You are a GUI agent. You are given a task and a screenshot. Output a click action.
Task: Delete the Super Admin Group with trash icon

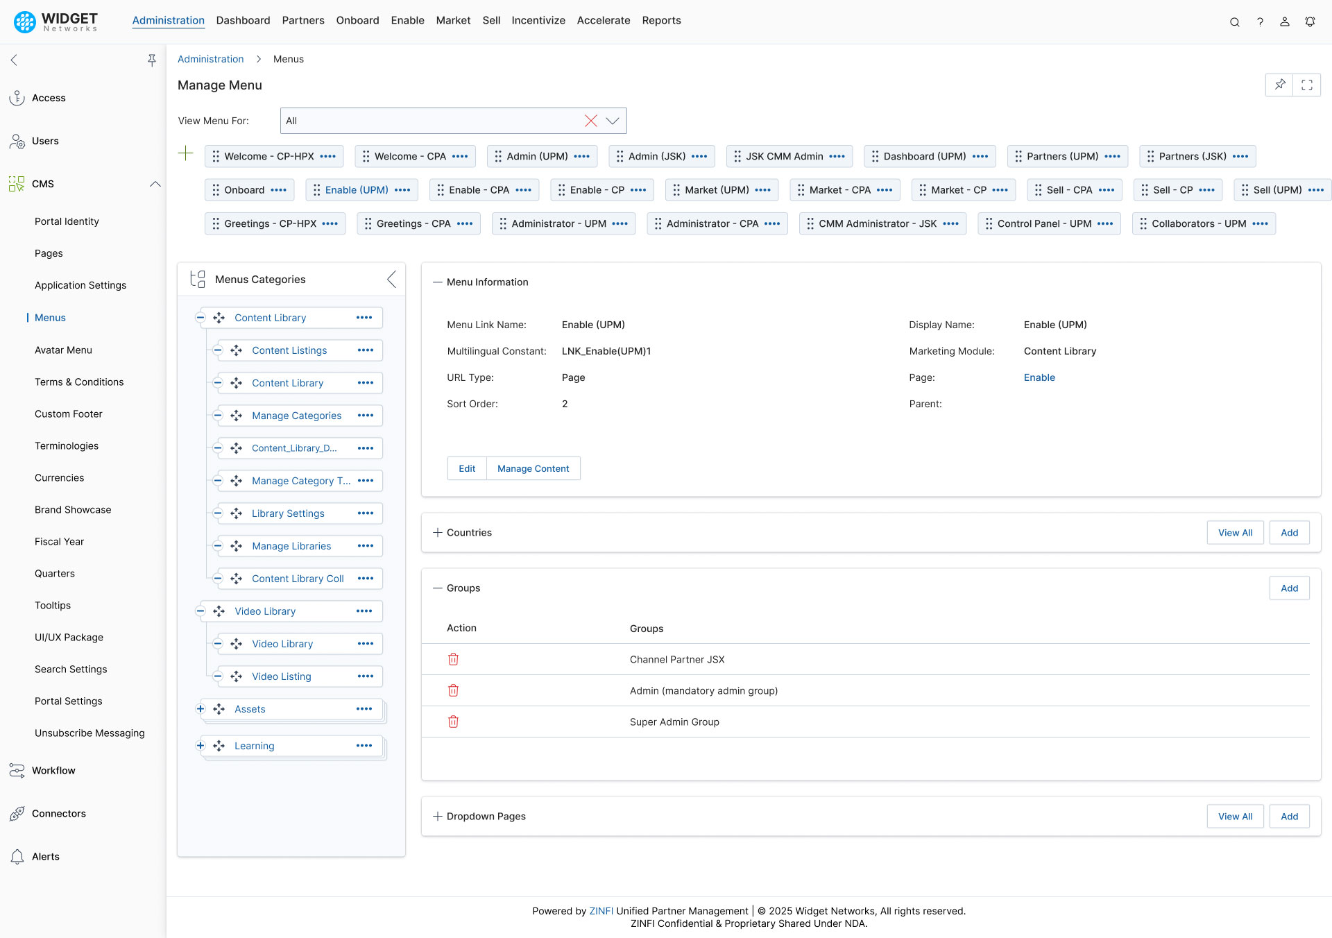[x=454, y=722]
